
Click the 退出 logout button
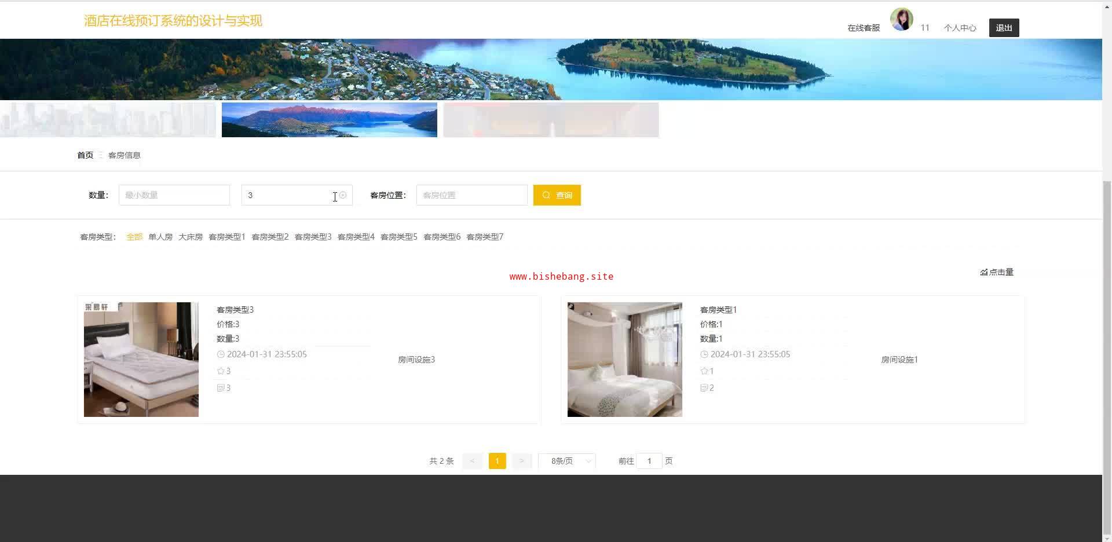1004,28
